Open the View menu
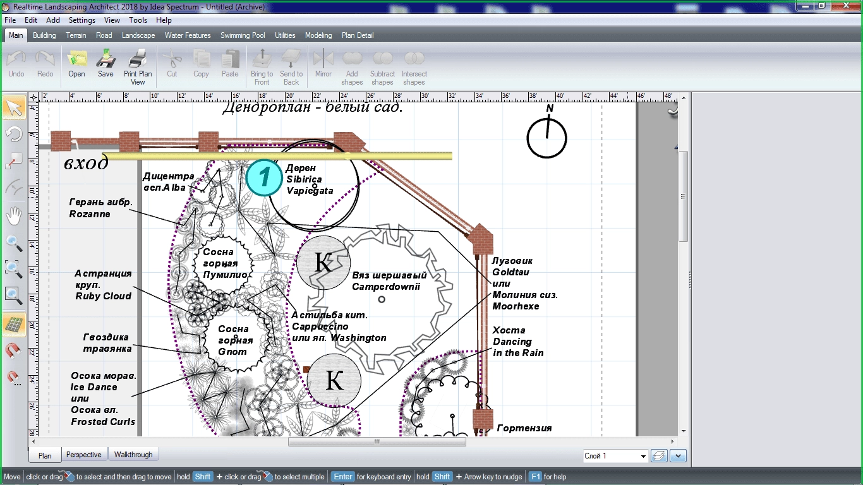Viewport: 863px width, 485px height. coord(112,20)
